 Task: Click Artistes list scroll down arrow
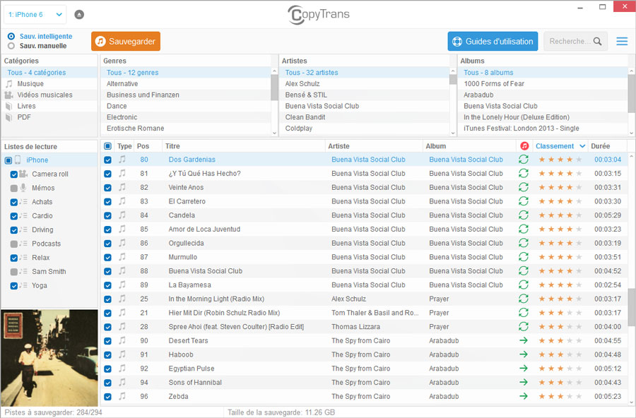[x=453, y=133]
